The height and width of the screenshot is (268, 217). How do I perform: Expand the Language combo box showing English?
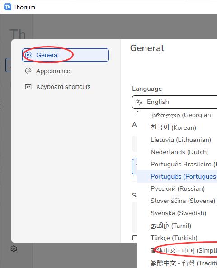point(175,102)
